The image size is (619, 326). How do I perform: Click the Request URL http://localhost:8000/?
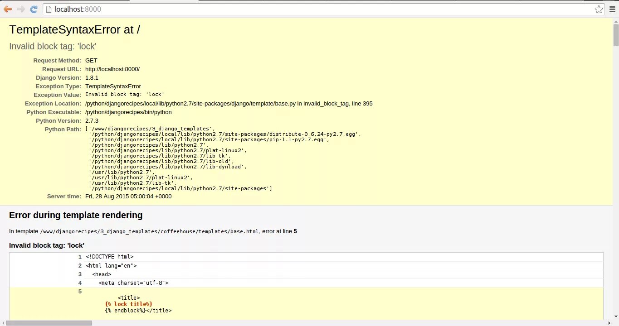click(x=112, y=69)
